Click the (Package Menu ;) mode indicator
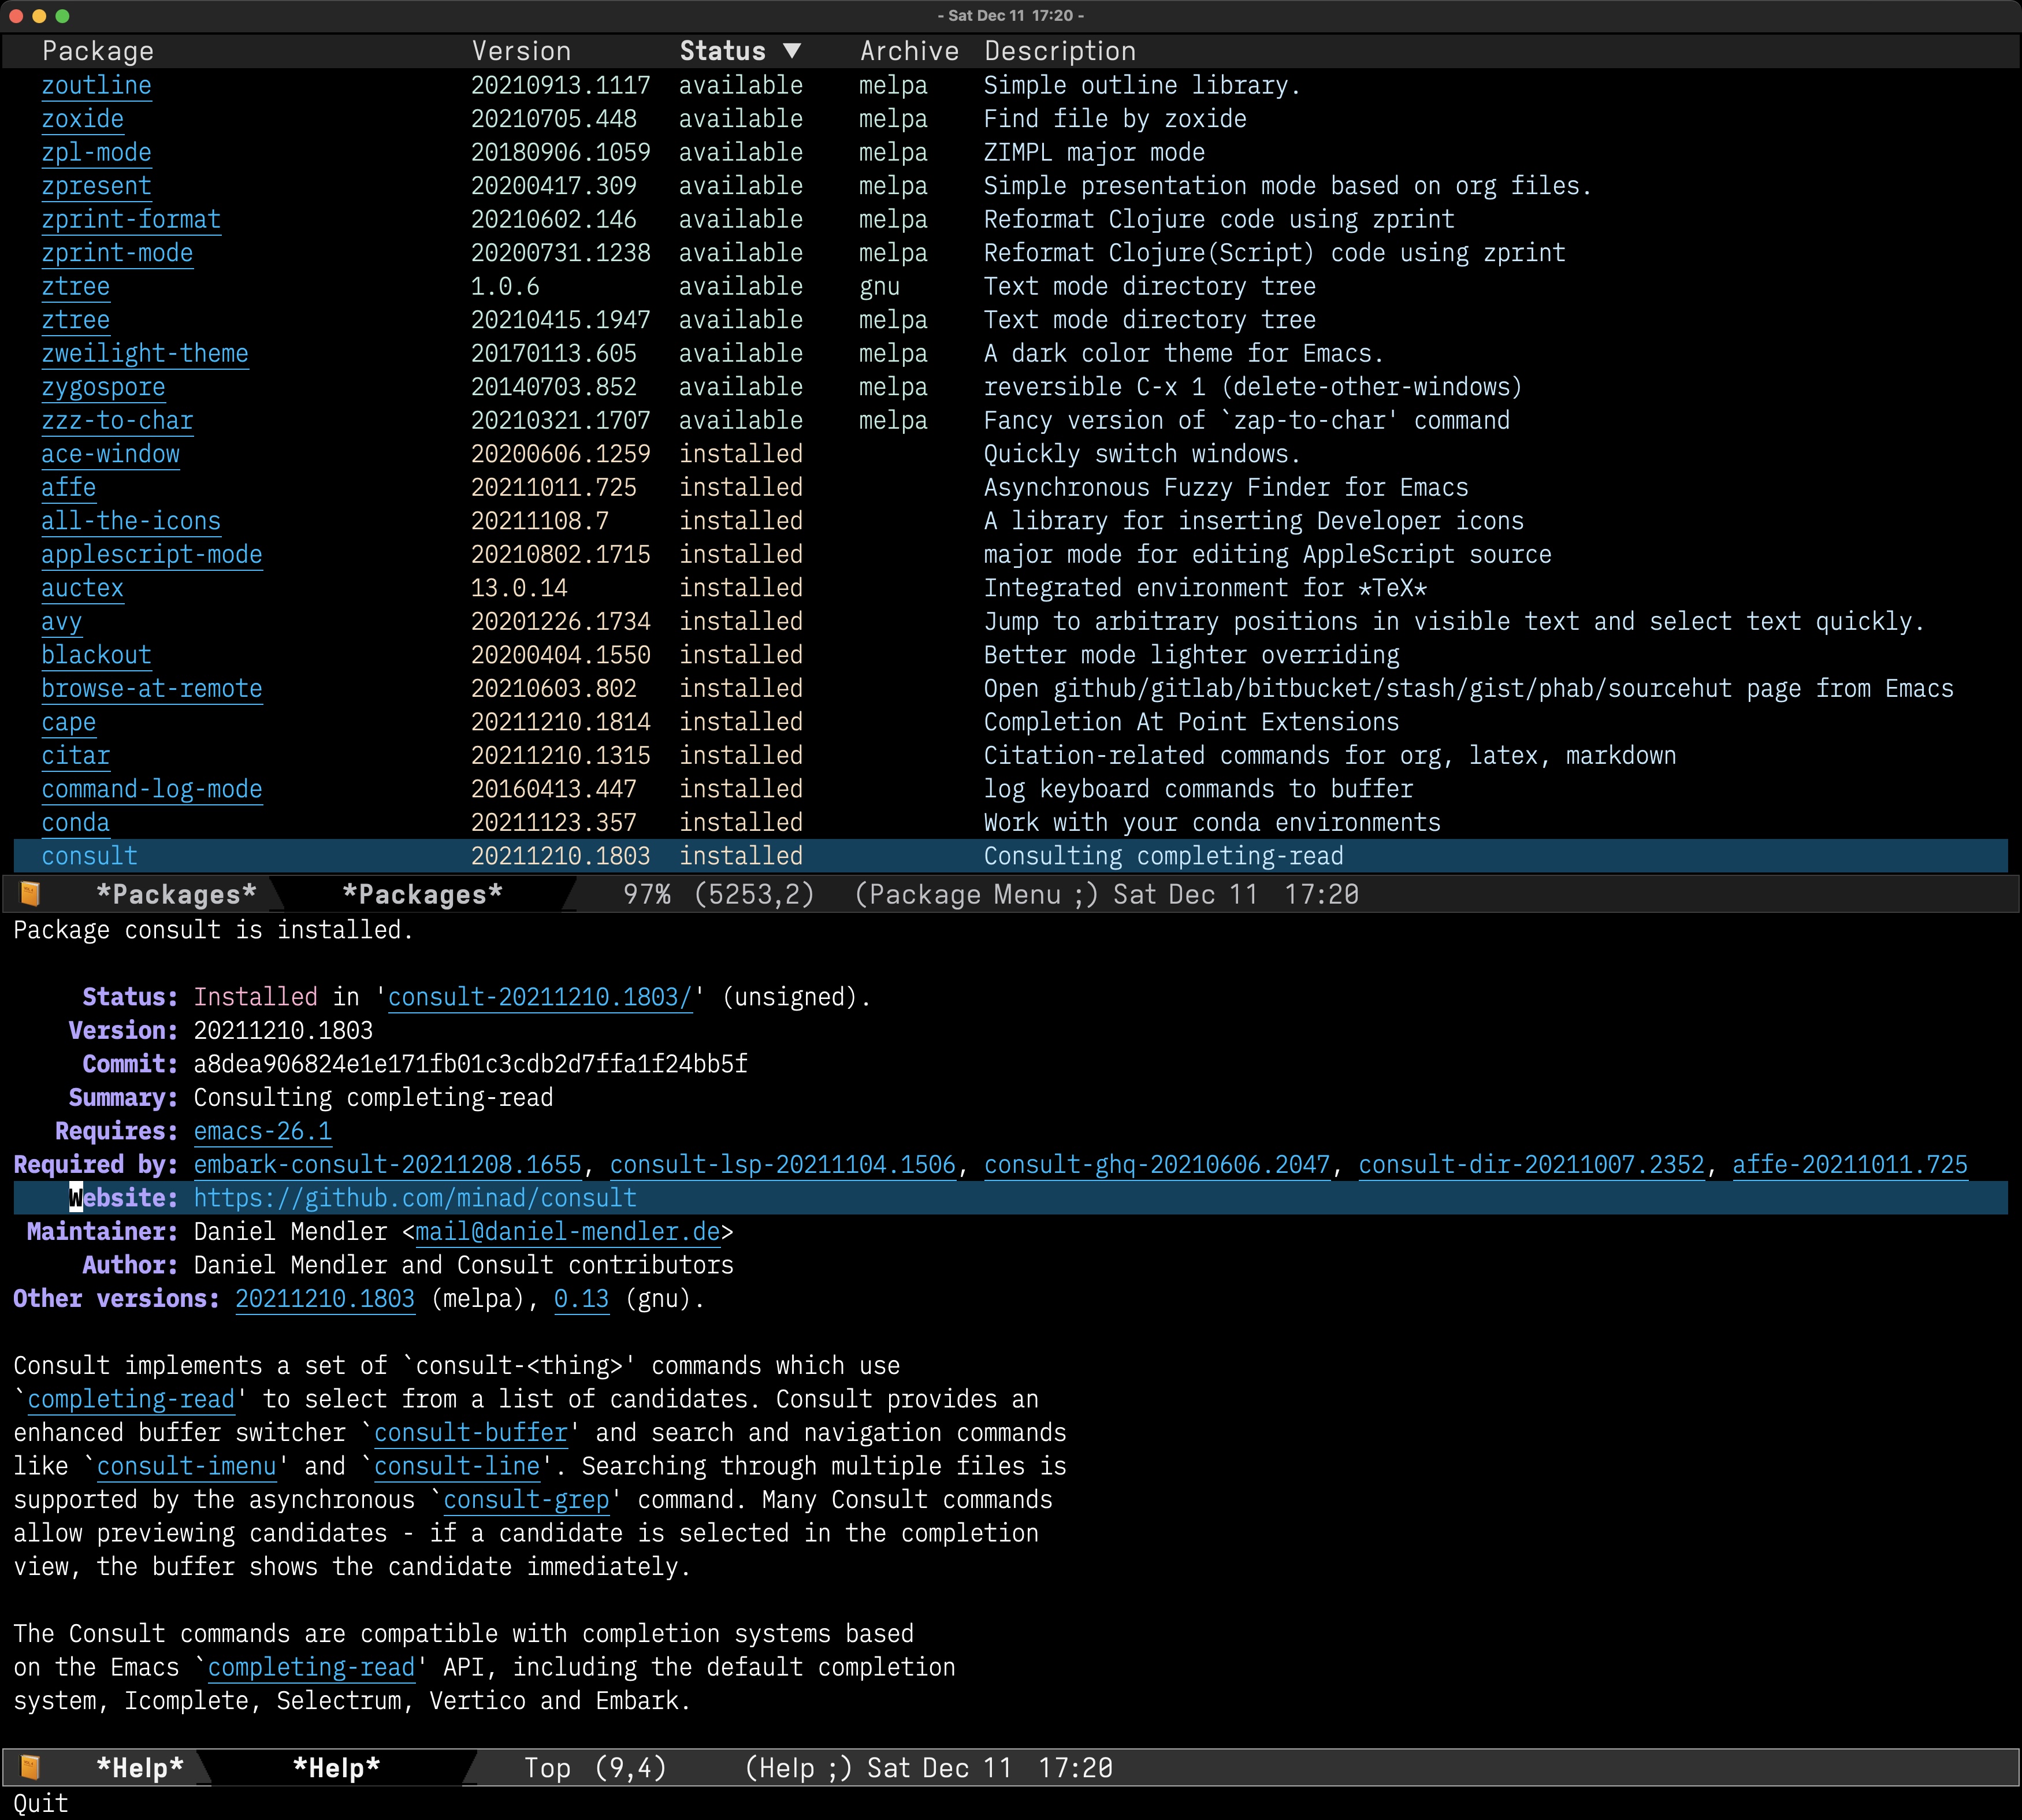This screenshot has width=2022, height=1820. click(x=976, y=894)
